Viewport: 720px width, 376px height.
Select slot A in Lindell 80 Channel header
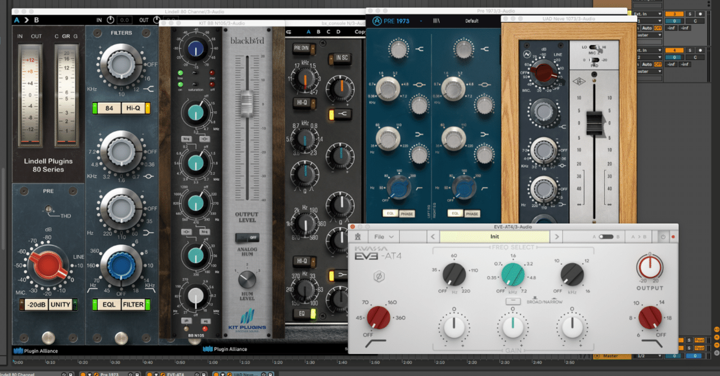(x=17, y=20)
